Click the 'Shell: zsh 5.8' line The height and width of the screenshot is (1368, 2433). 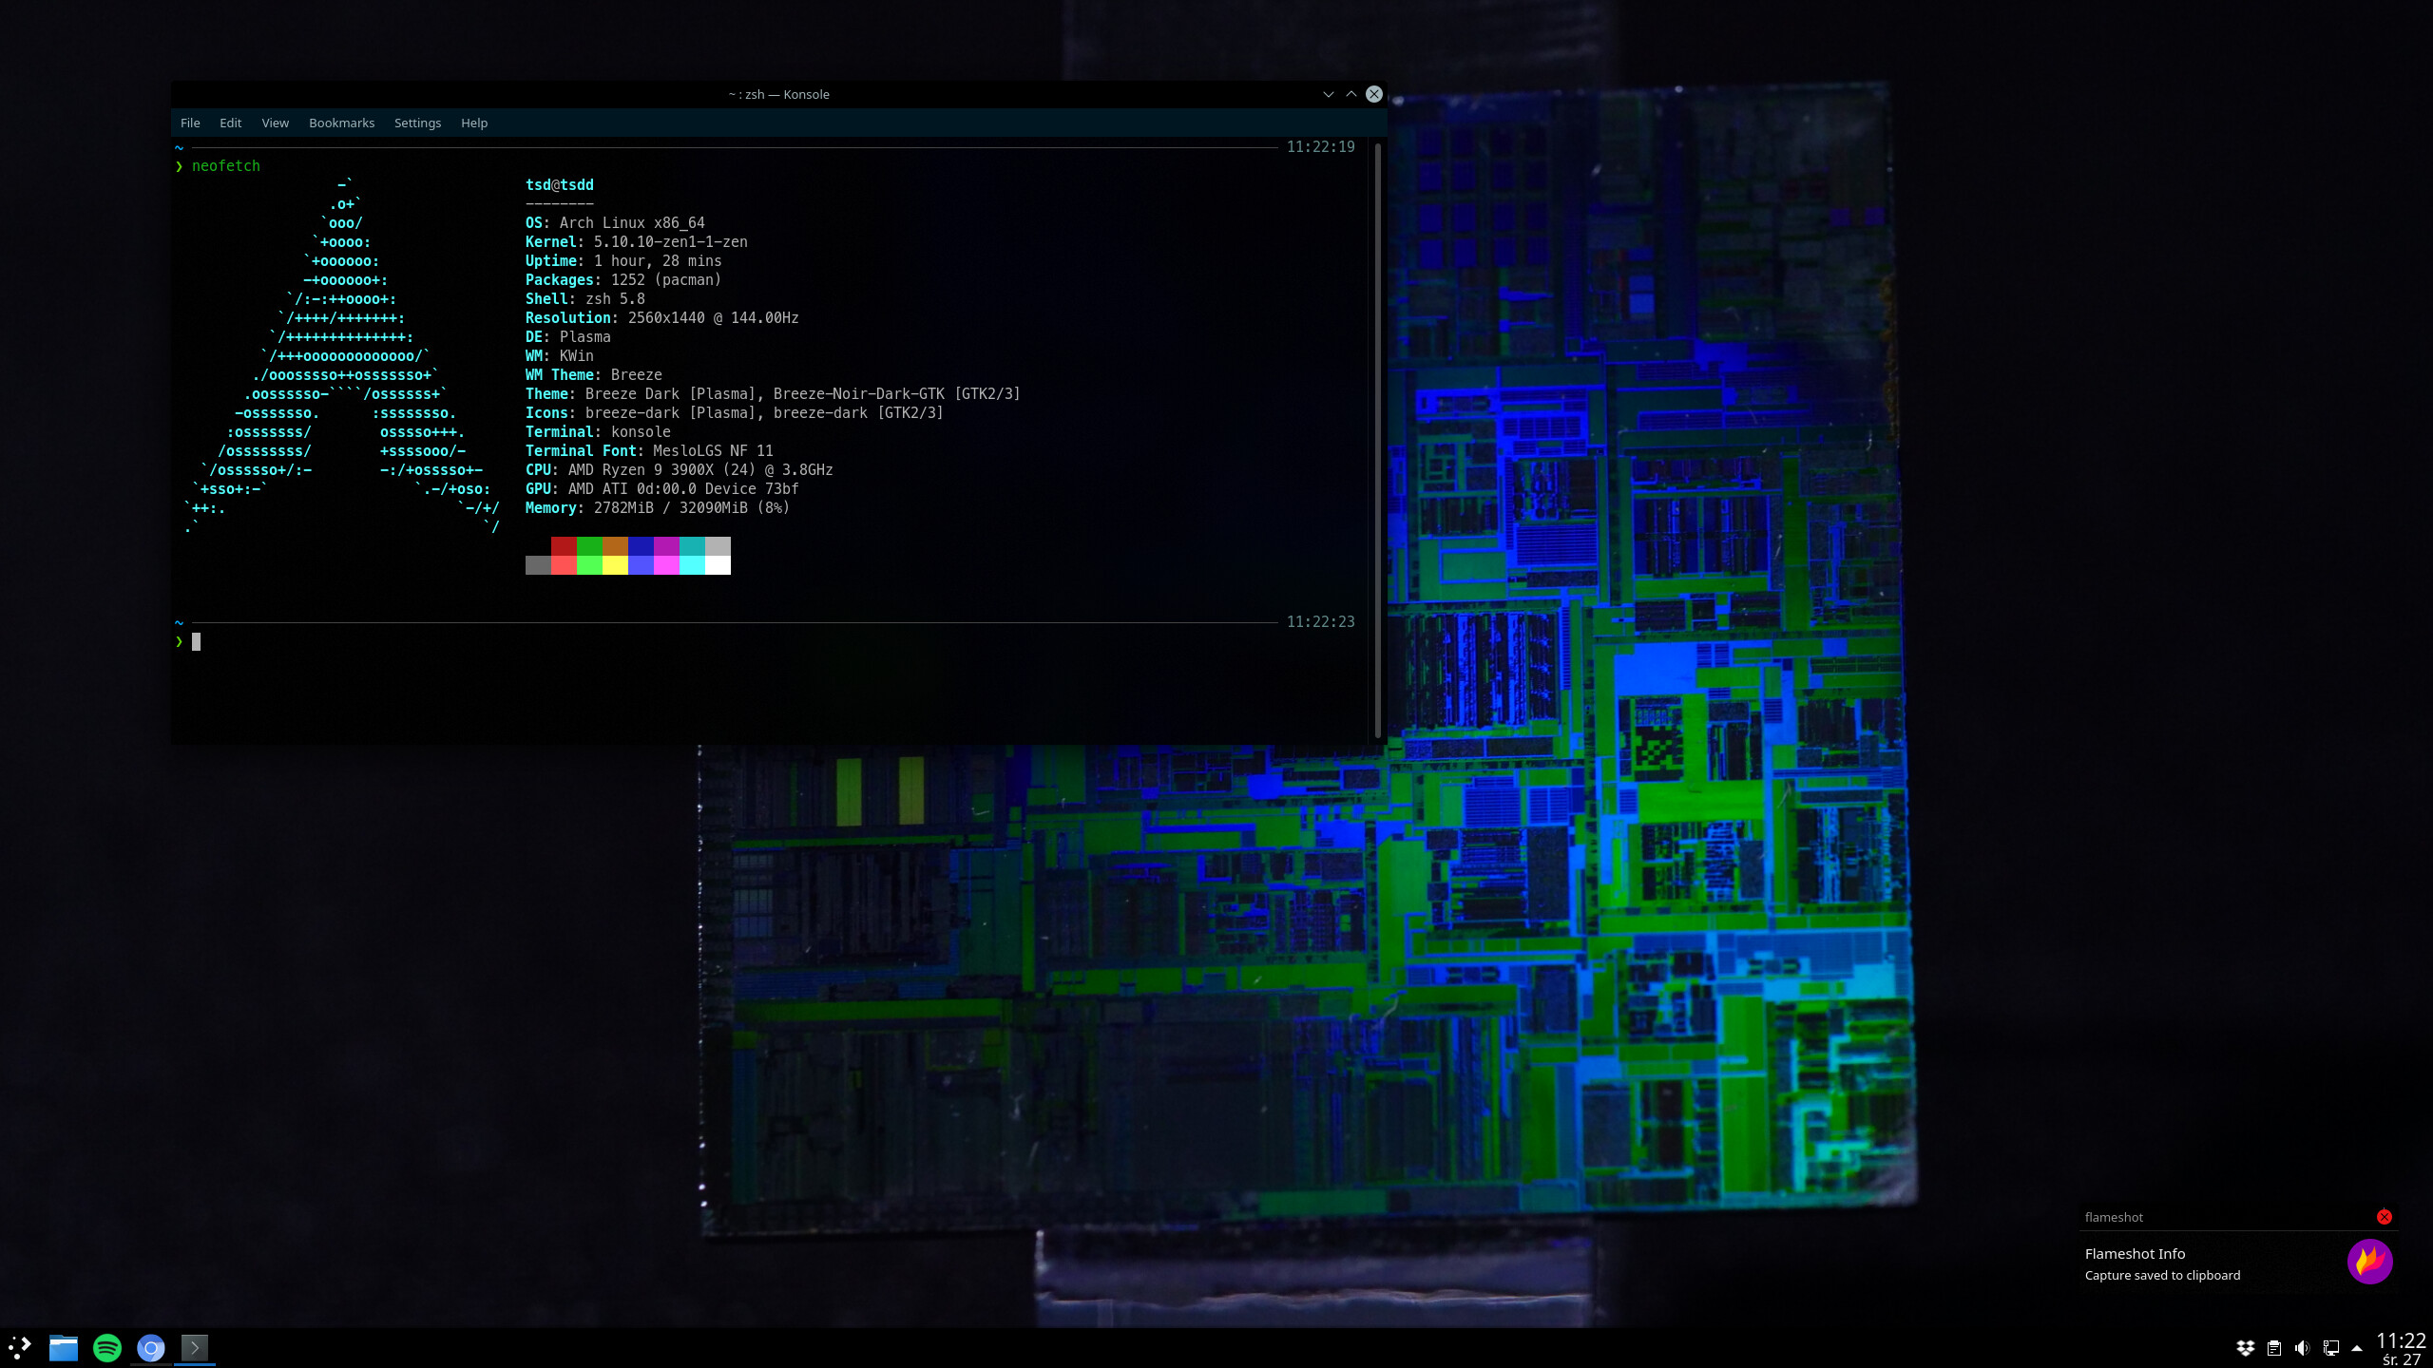[585, 298]
